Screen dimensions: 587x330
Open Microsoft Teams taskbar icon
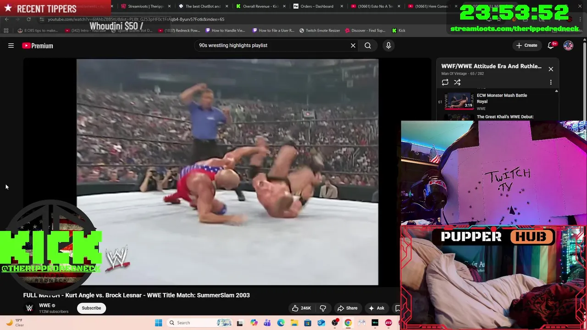click(x=267, y=323)
